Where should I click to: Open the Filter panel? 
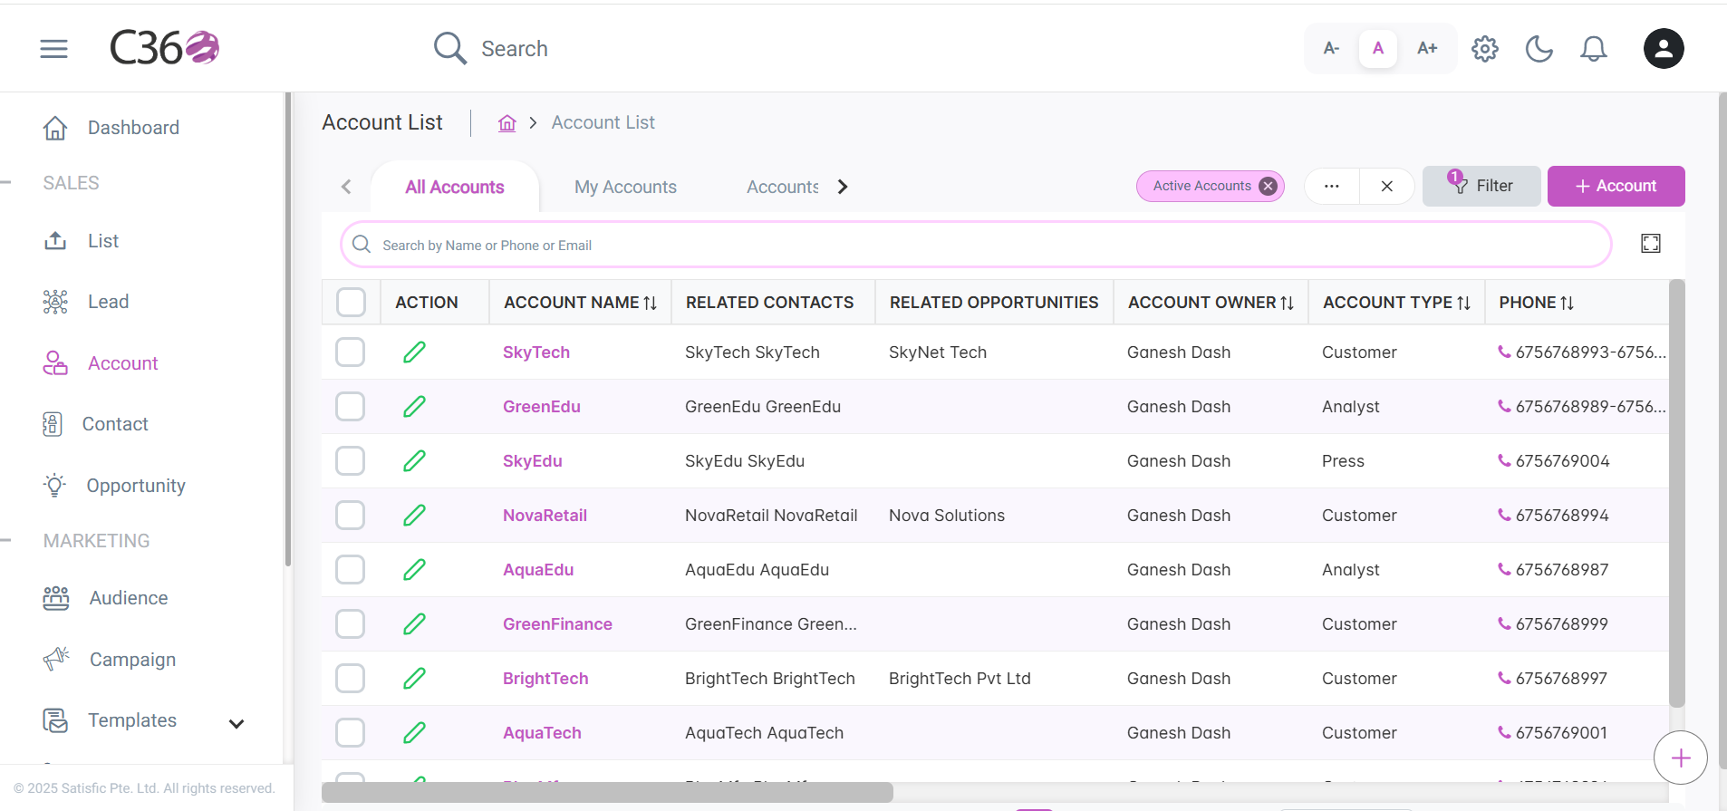click(1481, 186)
